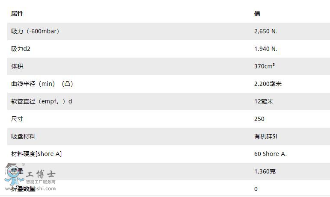Screen dimensions: 330x197
Task: Select the 吸力d2 attribute label
Action: click(x=21, y=49)
